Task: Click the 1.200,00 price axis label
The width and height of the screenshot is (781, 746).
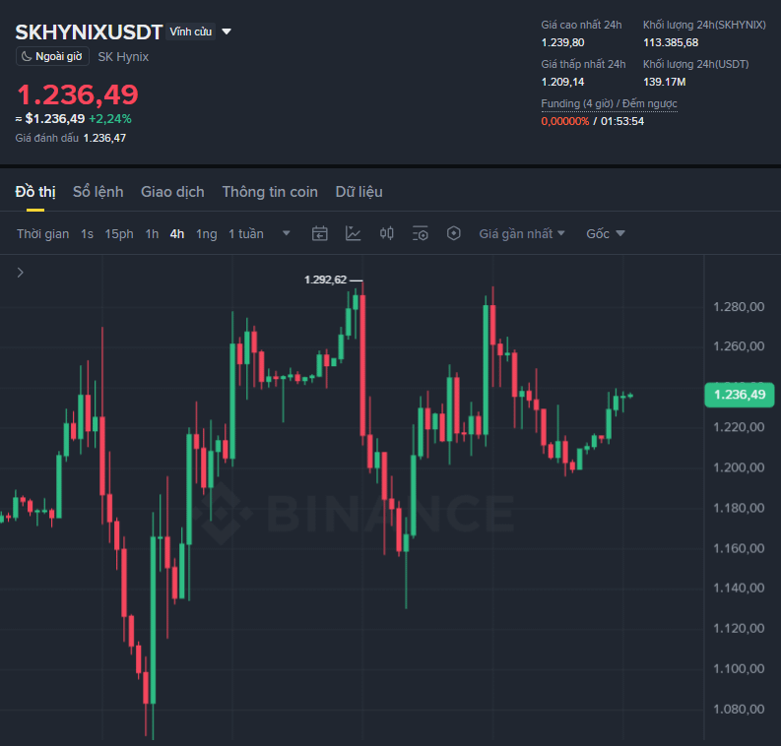Action: click(739, 467)
